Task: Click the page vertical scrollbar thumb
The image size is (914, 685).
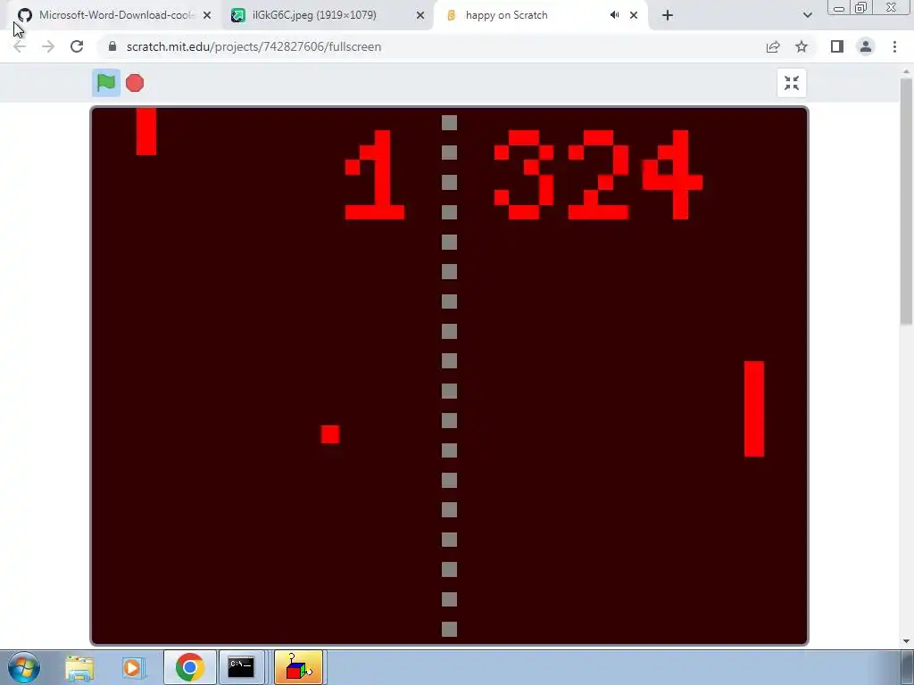Action: (906, 201)
